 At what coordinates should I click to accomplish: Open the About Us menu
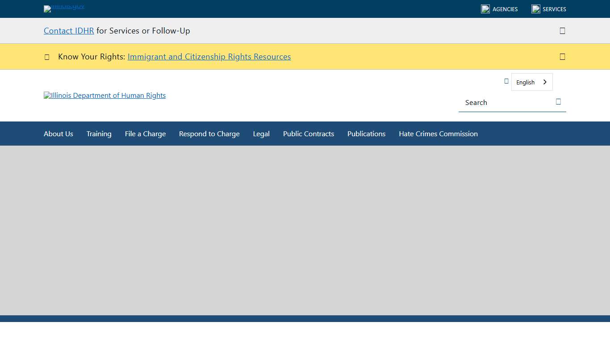click(58, 134)
